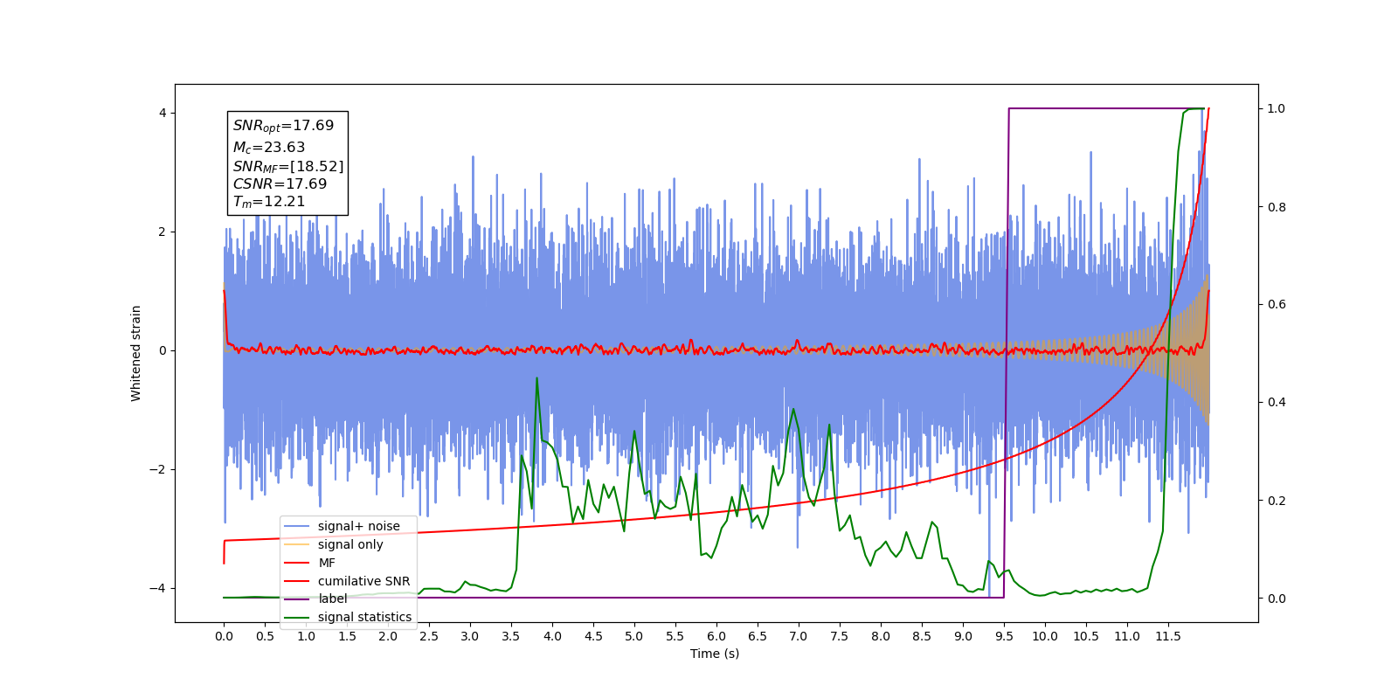Click the 3.0 tick on the time axis
The height and width of the screenshot is (699, 1398).
(470, 636)
